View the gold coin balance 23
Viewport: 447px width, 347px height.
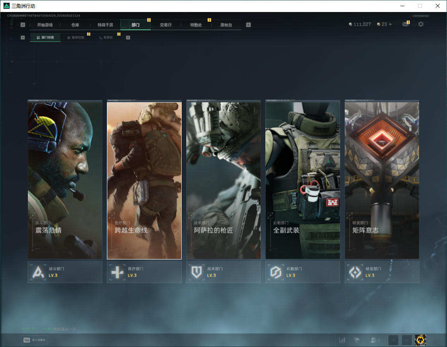click(x=382, y=24)
